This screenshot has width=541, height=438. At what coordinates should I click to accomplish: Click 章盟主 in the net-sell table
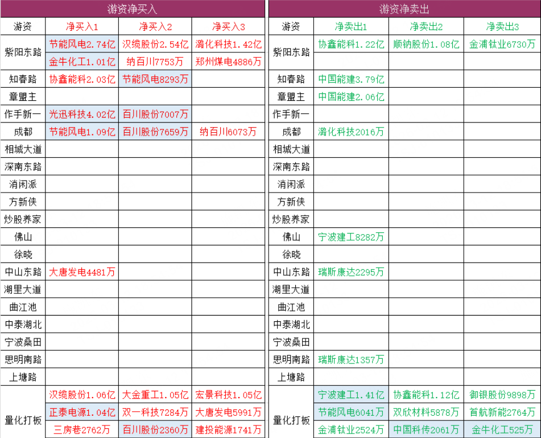pos(291,97)
